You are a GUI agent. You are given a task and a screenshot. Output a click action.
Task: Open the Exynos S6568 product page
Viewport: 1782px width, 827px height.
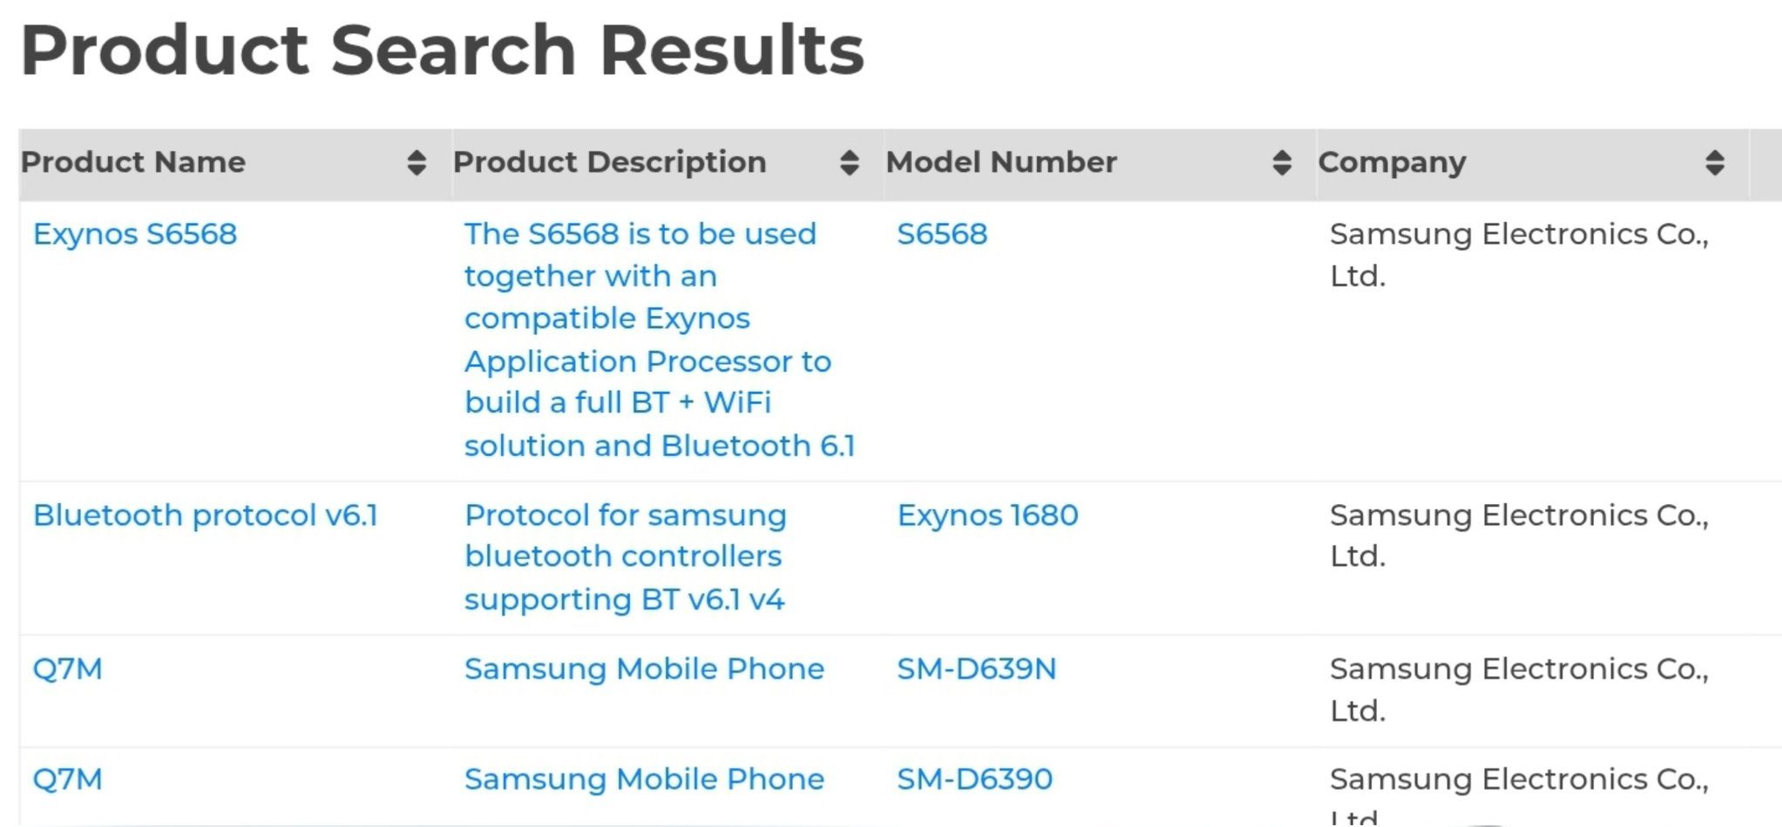(x=133, y=233)
